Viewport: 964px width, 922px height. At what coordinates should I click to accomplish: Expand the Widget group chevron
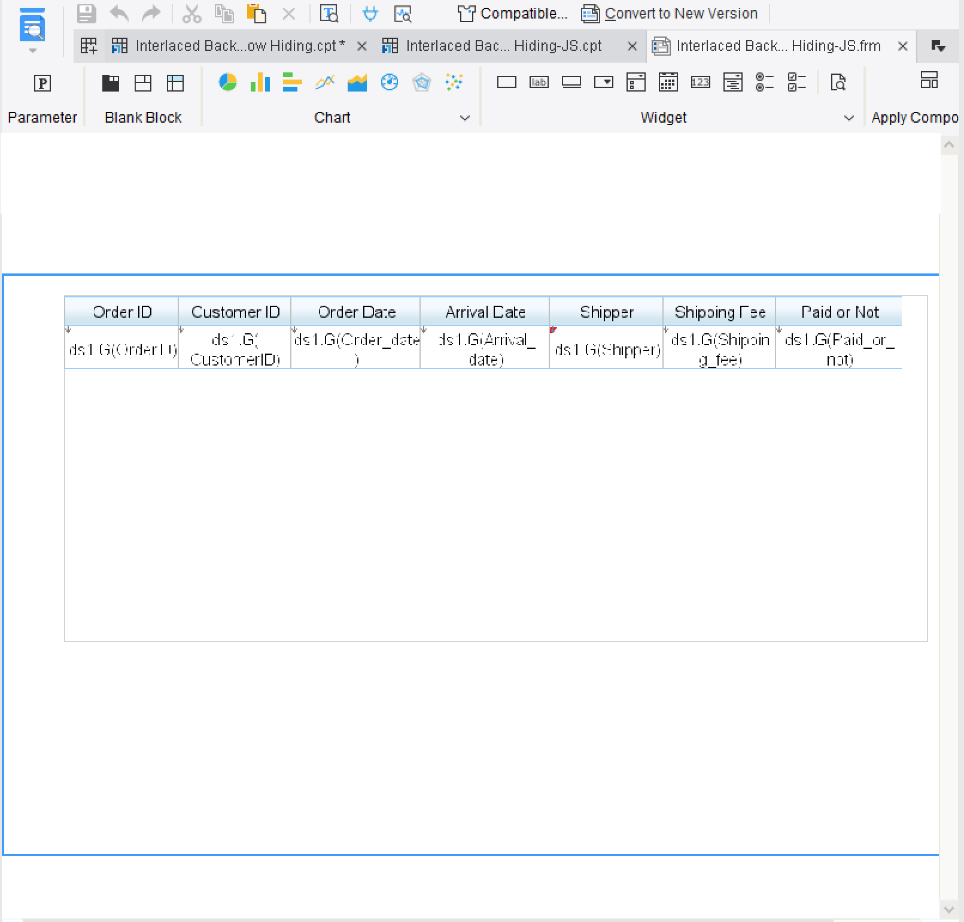click(850, 118)
